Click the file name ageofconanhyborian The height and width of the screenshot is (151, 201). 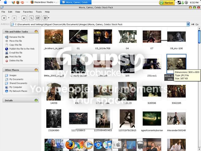[x=152, y=130]
